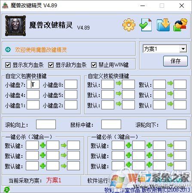Screen dimensions: 192x193
Task: Toggle 显示友方血条 checkbox
Action: click(8, 65)
